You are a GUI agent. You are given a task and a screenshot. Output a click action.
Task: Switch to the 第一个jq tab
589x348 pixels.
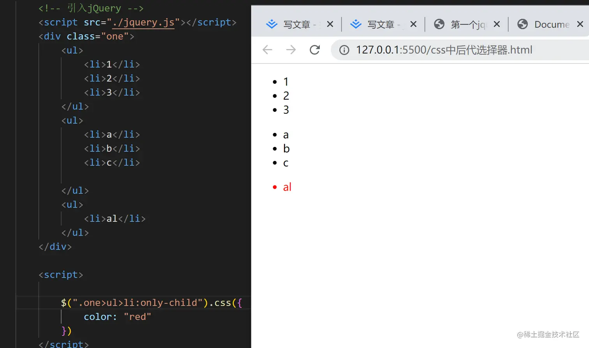pos(467,24)
